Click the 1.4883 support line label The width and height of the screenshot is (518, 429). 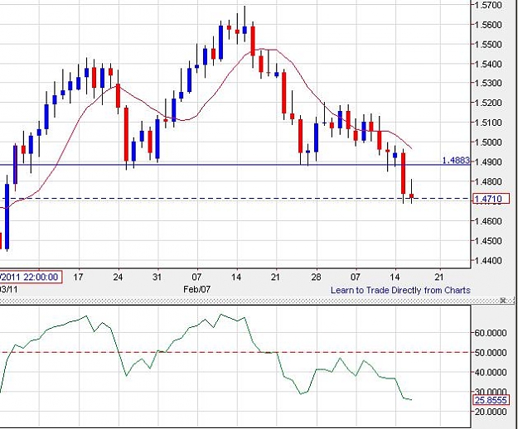[x=456, y=161]
